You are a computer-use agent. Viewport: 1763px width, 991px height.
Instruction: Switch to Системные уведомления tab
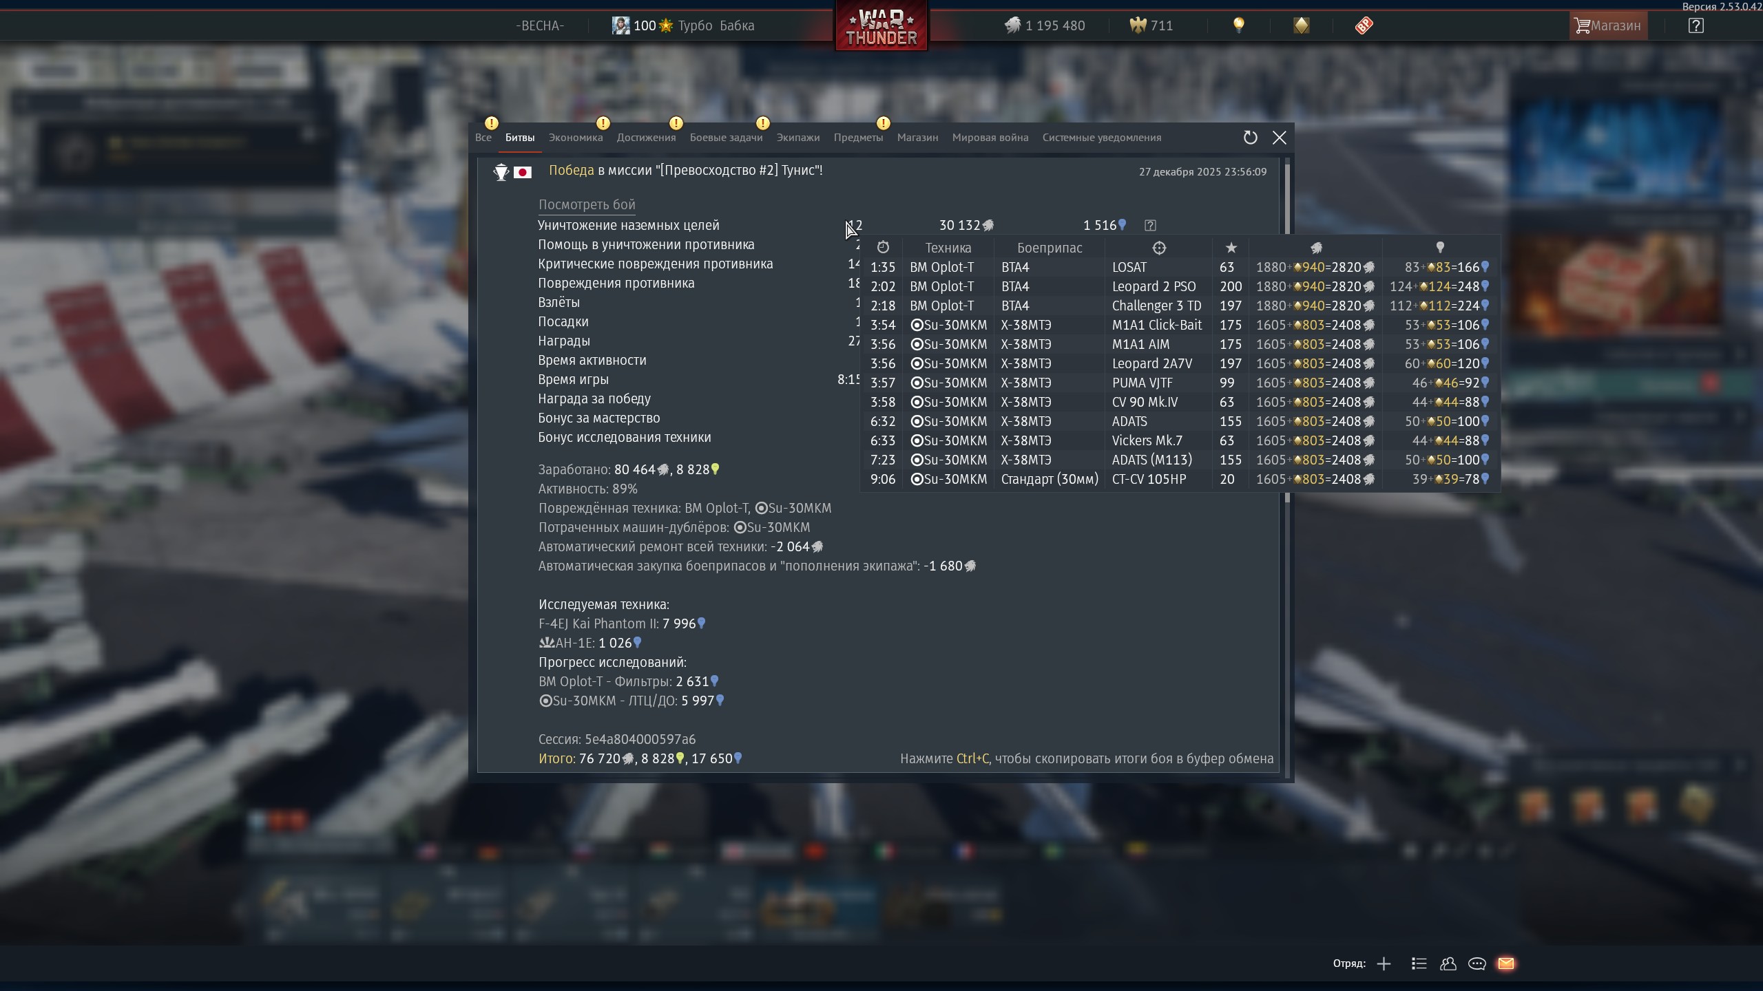click(1101, 138)
